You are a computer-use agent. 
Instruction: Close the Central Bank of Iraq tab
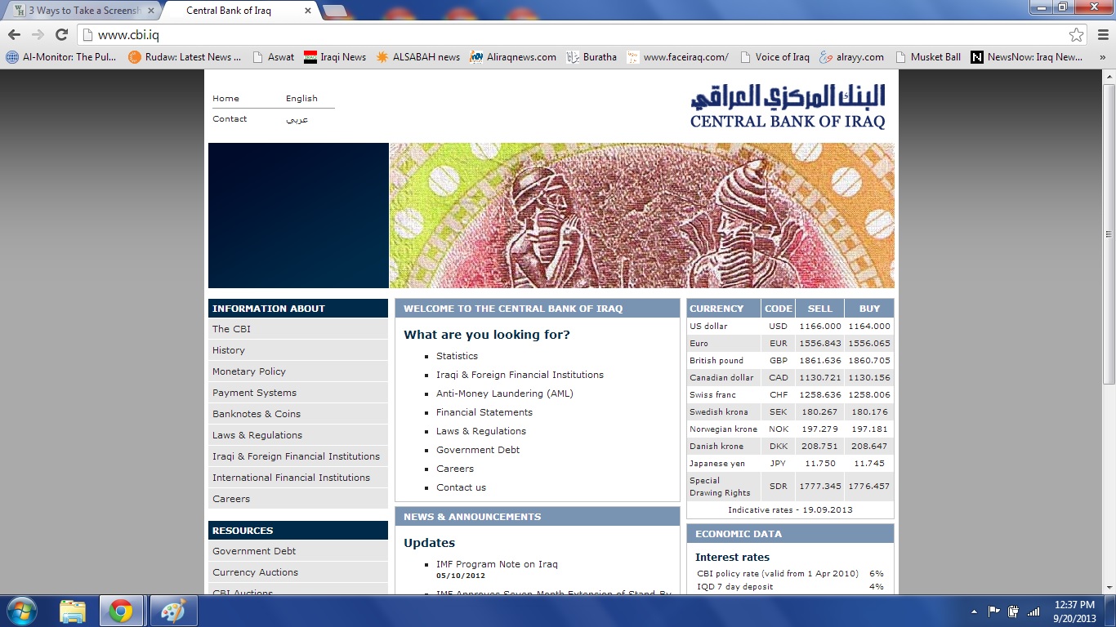pyautogui.click(x=309, y=11)
